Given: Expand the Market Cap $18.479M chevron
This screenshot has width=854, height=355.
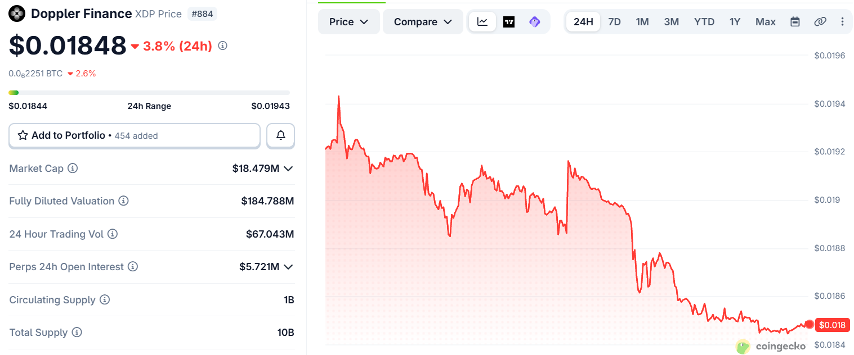Looking at the screenshot, I should click(288, 169).
